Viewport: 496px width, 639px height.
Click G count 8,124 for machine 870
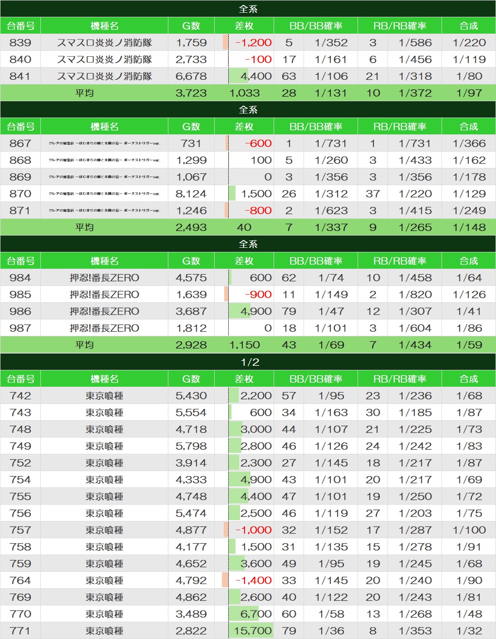click(x=191, y=194)
